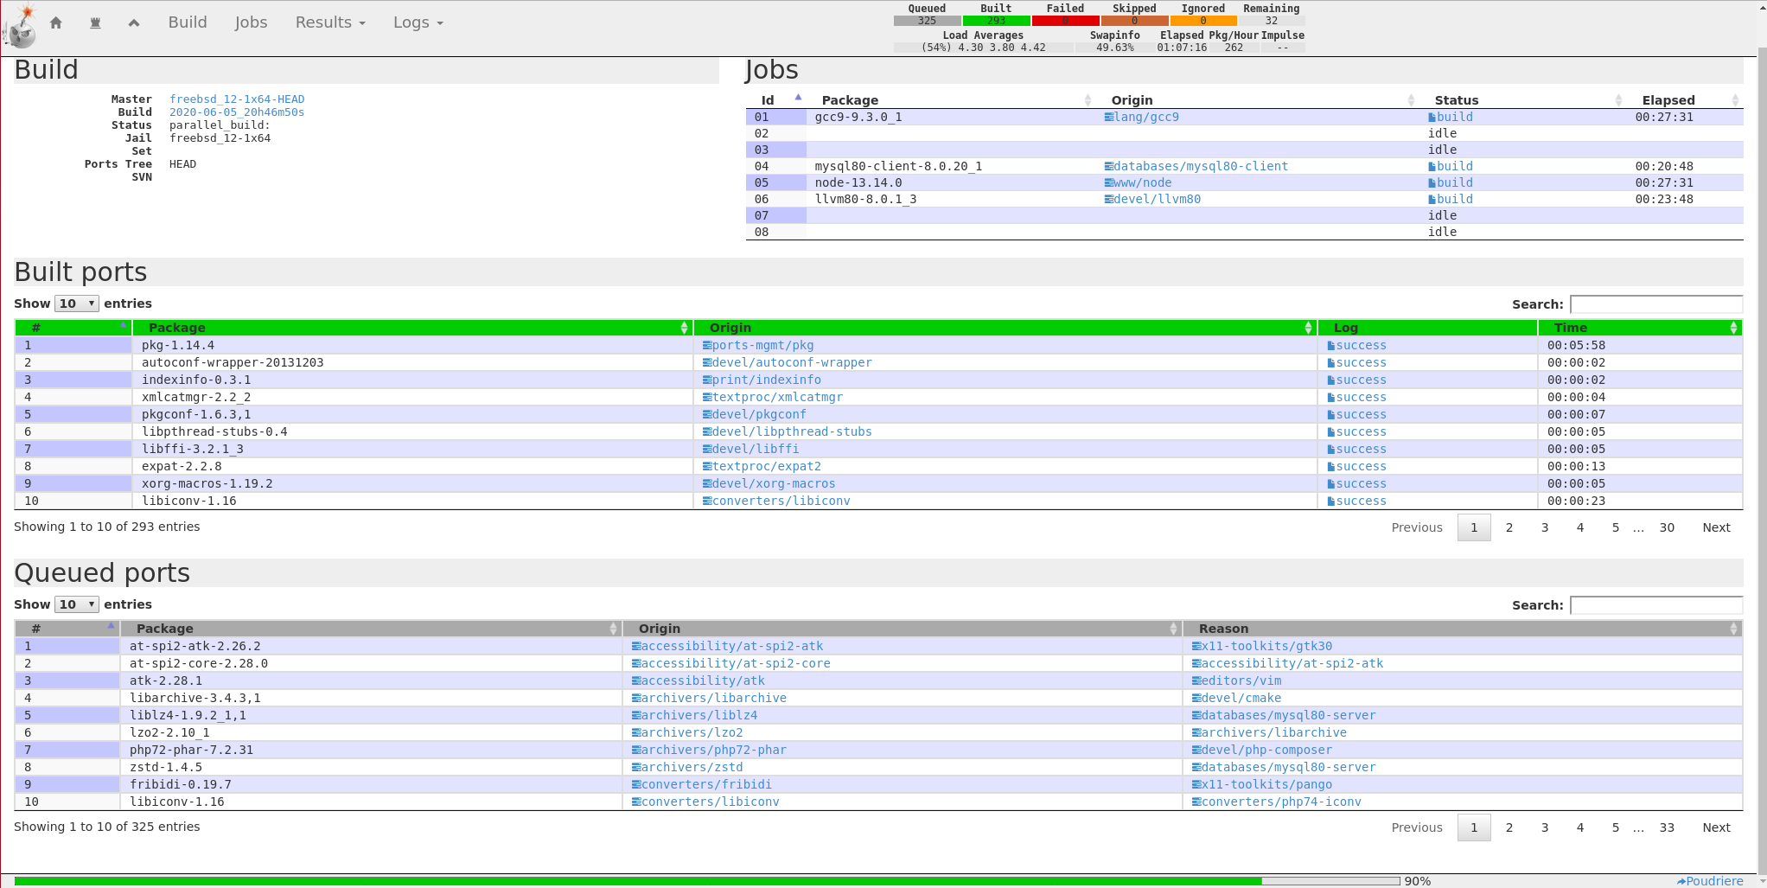Open the build log icon for gcc9 job
Image resolution: width=1767 pixels, height=888 pixels.
[x=1432, y=118]
